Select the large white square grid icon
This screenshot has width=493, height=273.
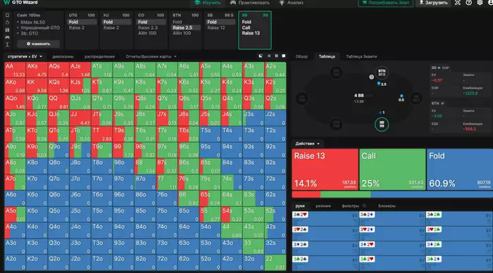(x=284, y=56)
